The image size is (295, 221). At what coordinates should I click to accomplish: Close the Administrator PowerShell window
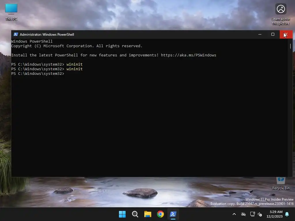coord(286,35)
